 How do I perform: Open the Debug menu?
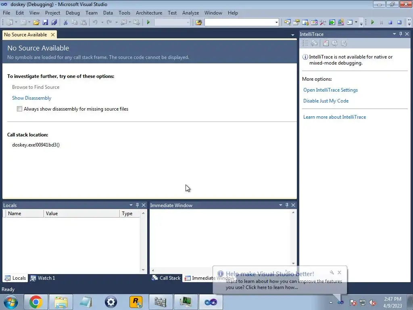point(73,13)
